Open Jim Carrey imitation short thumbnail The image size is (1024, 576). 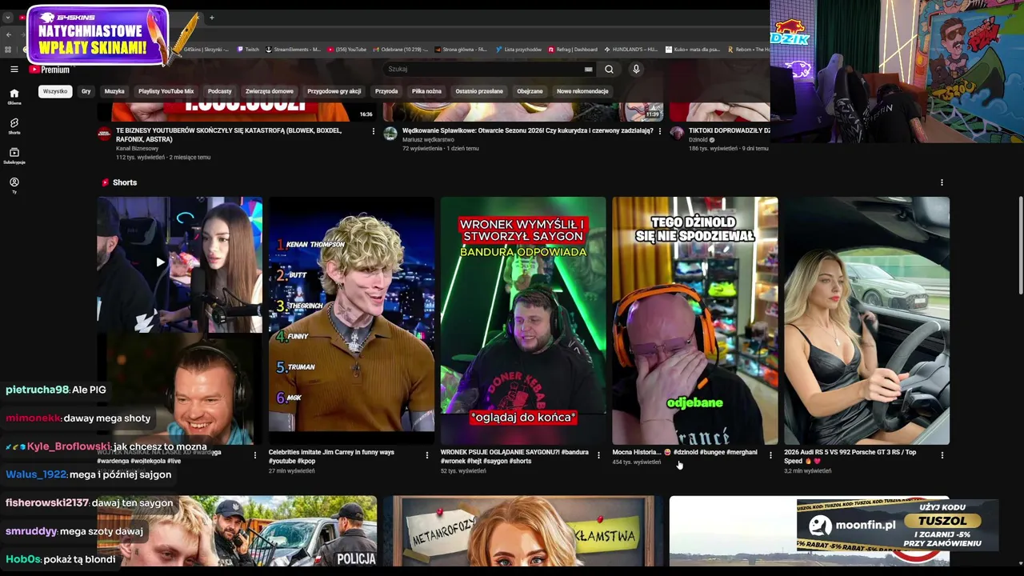pyautogui.click(x=351, y=320)
